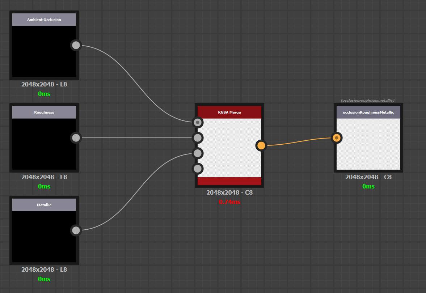Click the fourth unconnected input pin on RGBA Merge
This screenshot has height=293, width=426.
(x=198, y=168)
